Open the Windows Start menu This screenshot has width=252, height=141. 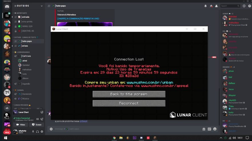pos(5,138)
